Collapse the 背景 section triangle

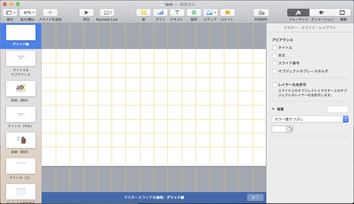(273, 109)
